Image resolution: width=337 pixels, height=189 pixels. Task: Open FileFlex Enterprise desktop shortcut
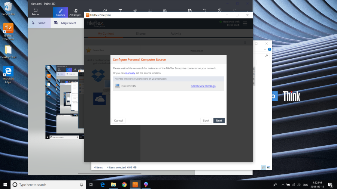tap(8, 31)
